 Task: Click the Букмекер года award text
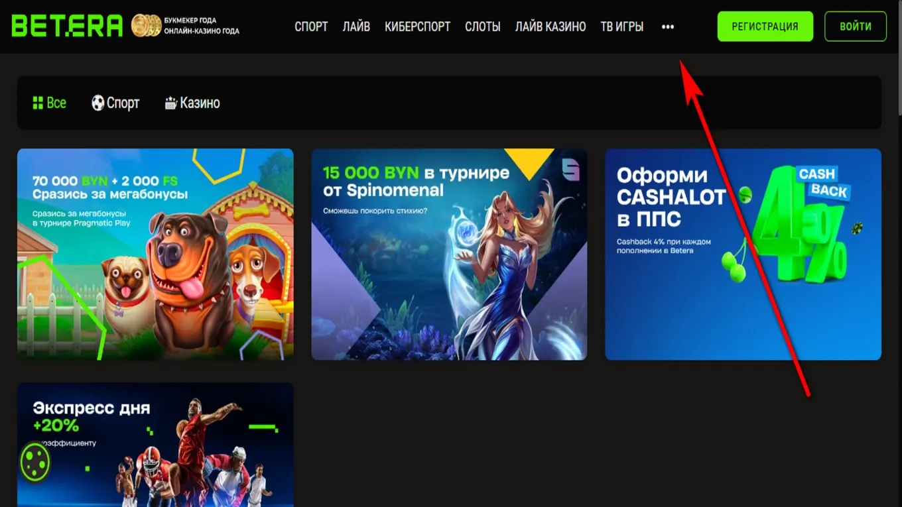click(190, 21)
